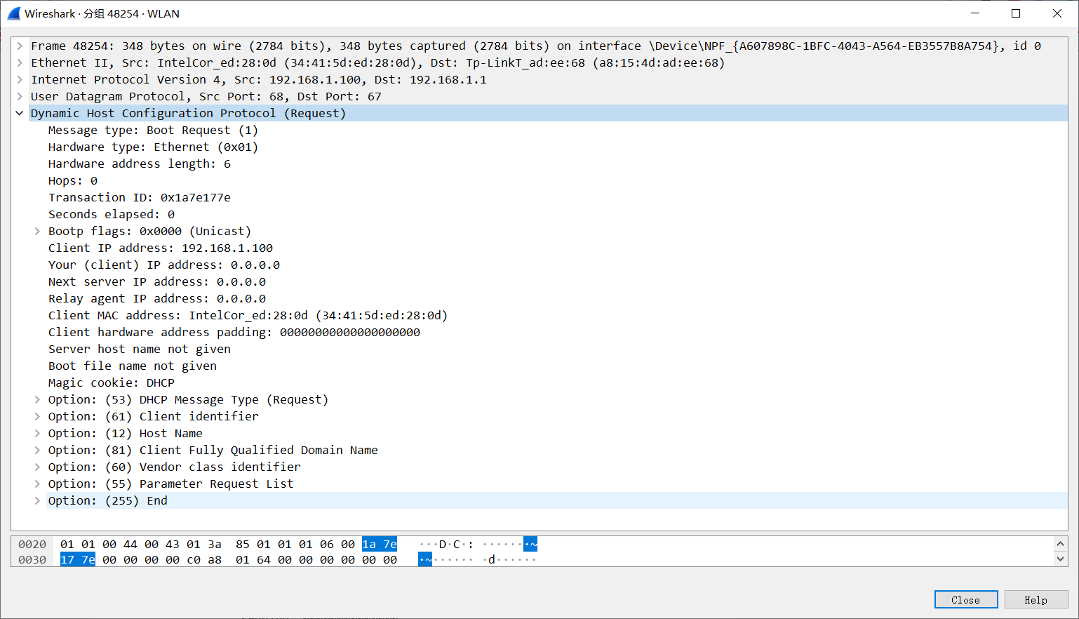
Task: Expand Internet Protocol Version 4 details
Action: (x=20, y=80)
